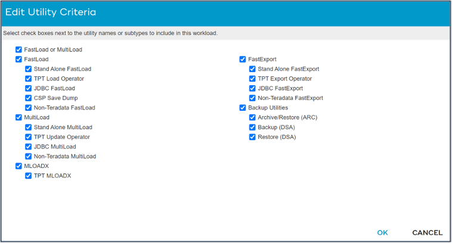Uncheck TPT MLOADX subtype
Screen dimensions: 453x243
[x=28, y=176]
